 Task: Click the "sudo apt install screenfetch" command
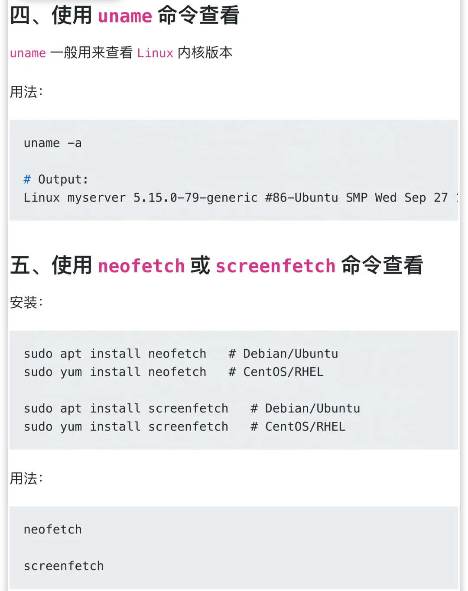[126, 408]
